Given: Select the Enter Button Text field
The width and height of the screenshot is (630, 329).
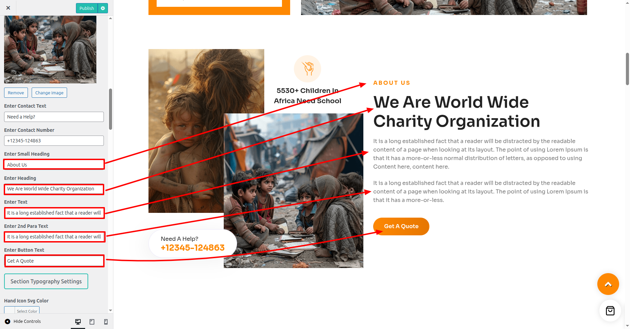Looking at the screenshot, I should (x=54, y=261).
